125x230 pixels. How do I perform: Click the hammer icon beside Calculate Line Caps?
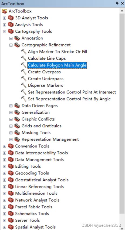click(x=23, y=58)
